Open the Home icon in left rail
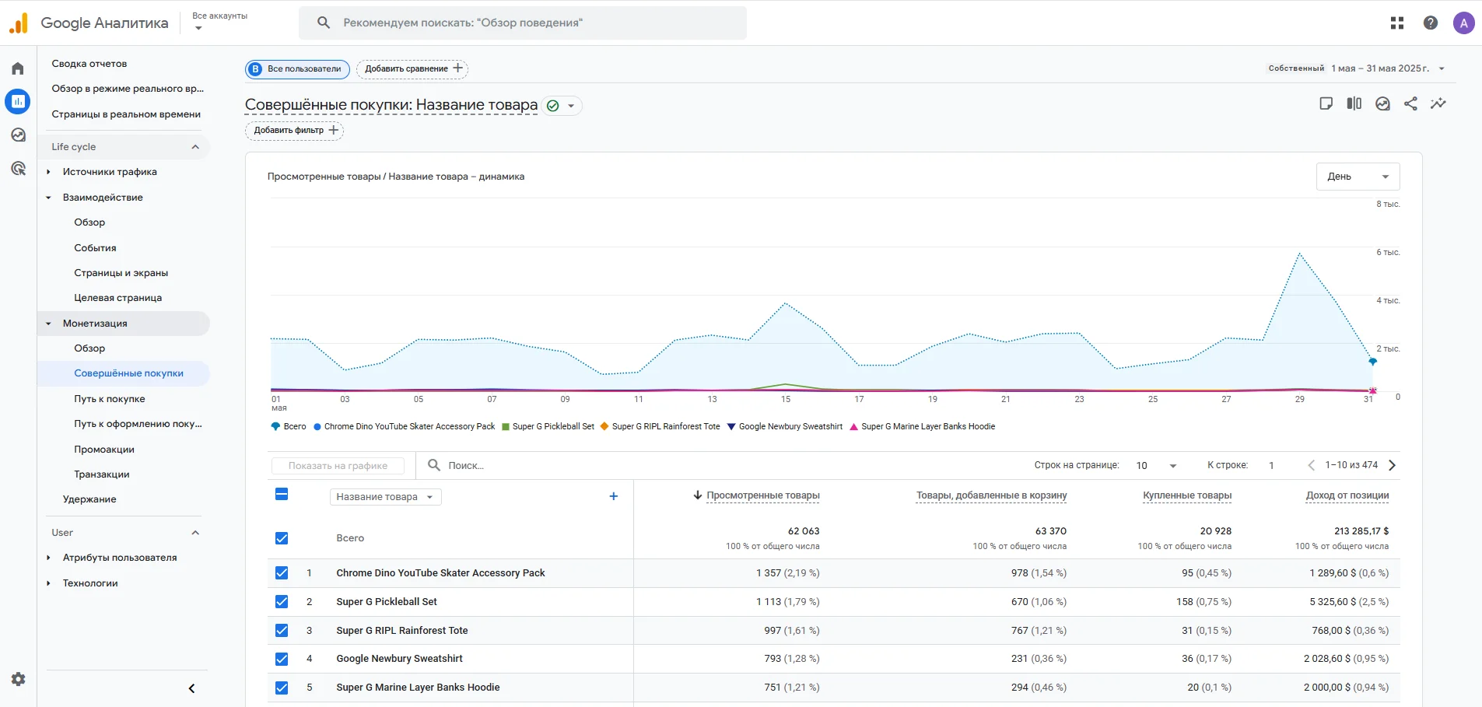Image resolution: width=1482 pixels, height=707 pixels. coord(18,68)
